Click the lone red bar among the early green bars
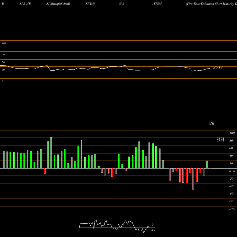Viewport: 237px width, 237px height. pyautogui.click(x=45, y=171)
